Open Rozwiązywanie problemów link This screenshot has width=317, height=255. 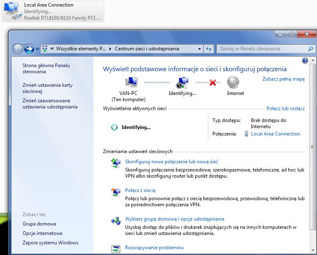154,248
